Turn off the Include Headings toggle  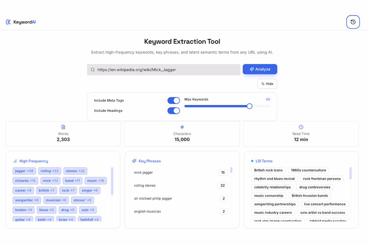point(174,111)
